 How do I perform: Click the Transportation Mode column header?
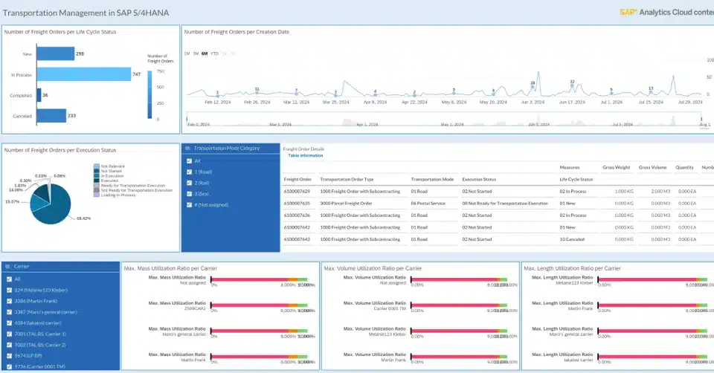click(432, 179)
